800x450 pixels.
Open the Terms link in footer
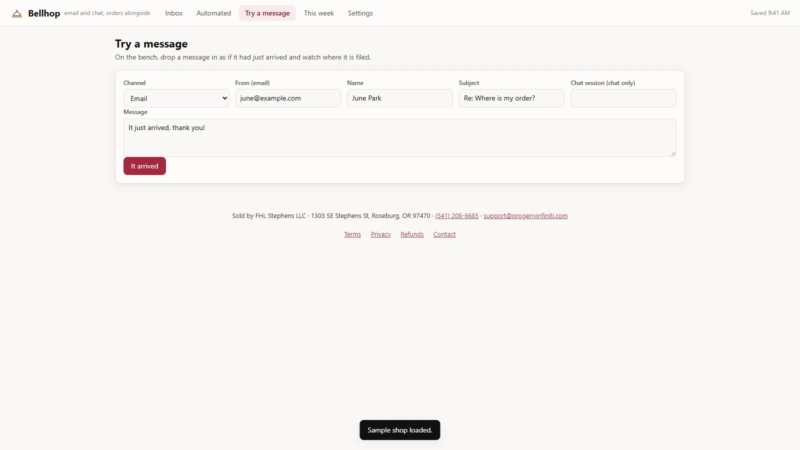352,234
